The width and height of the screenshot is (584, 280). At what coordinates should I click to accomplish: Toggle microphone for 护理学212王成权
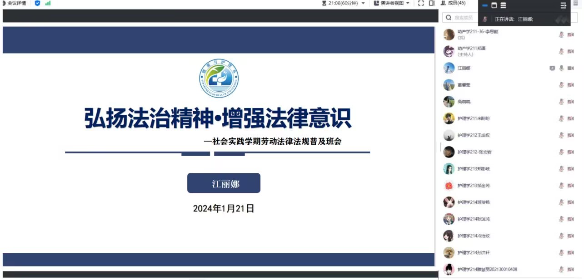click(561, 135)
